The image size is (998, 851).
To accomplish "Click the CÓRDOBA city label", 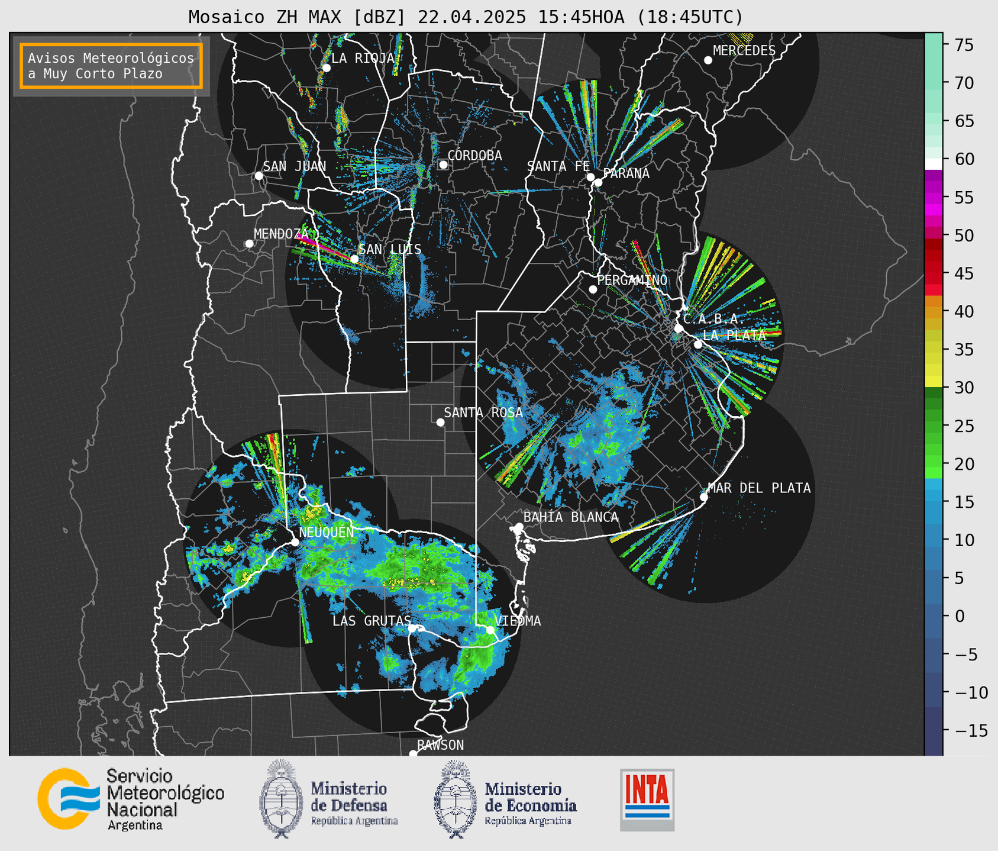I will pyautogui.click(x=474, y=156).
